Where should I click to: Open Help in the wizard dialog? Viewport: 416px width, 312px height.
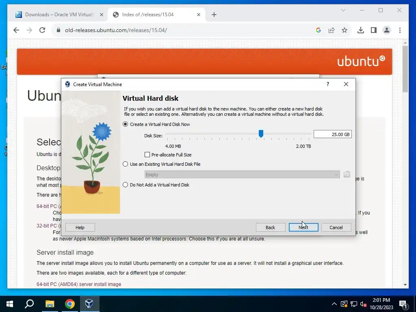tap(80, 227)
